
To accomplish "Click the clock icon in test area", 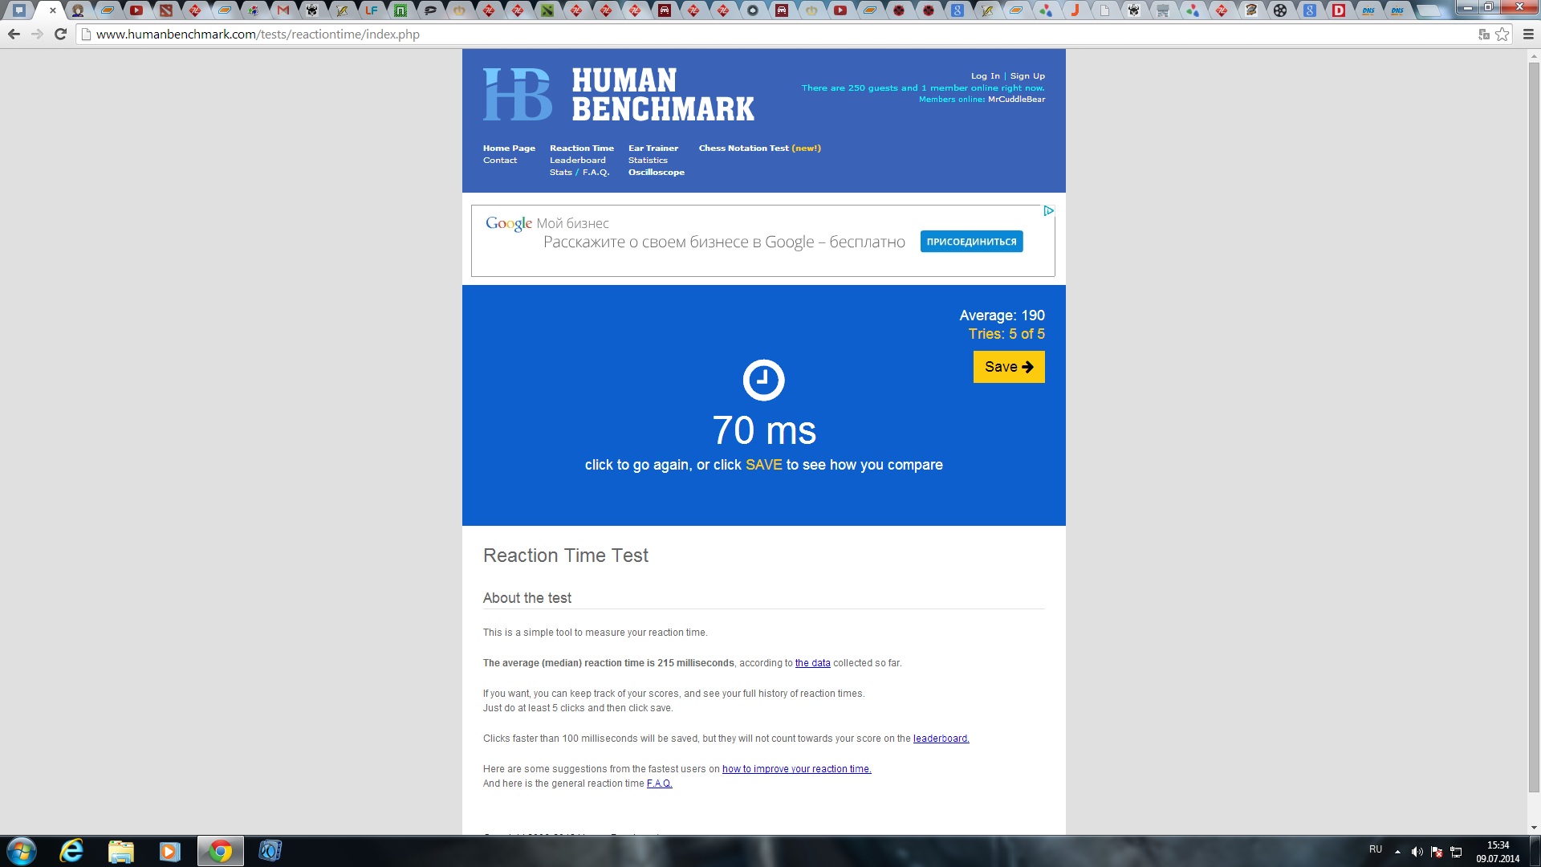I will coord(763,380).
